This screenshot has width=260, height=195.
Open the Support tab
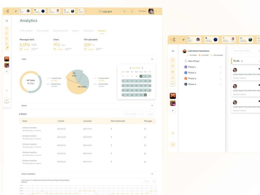[75, 31]
